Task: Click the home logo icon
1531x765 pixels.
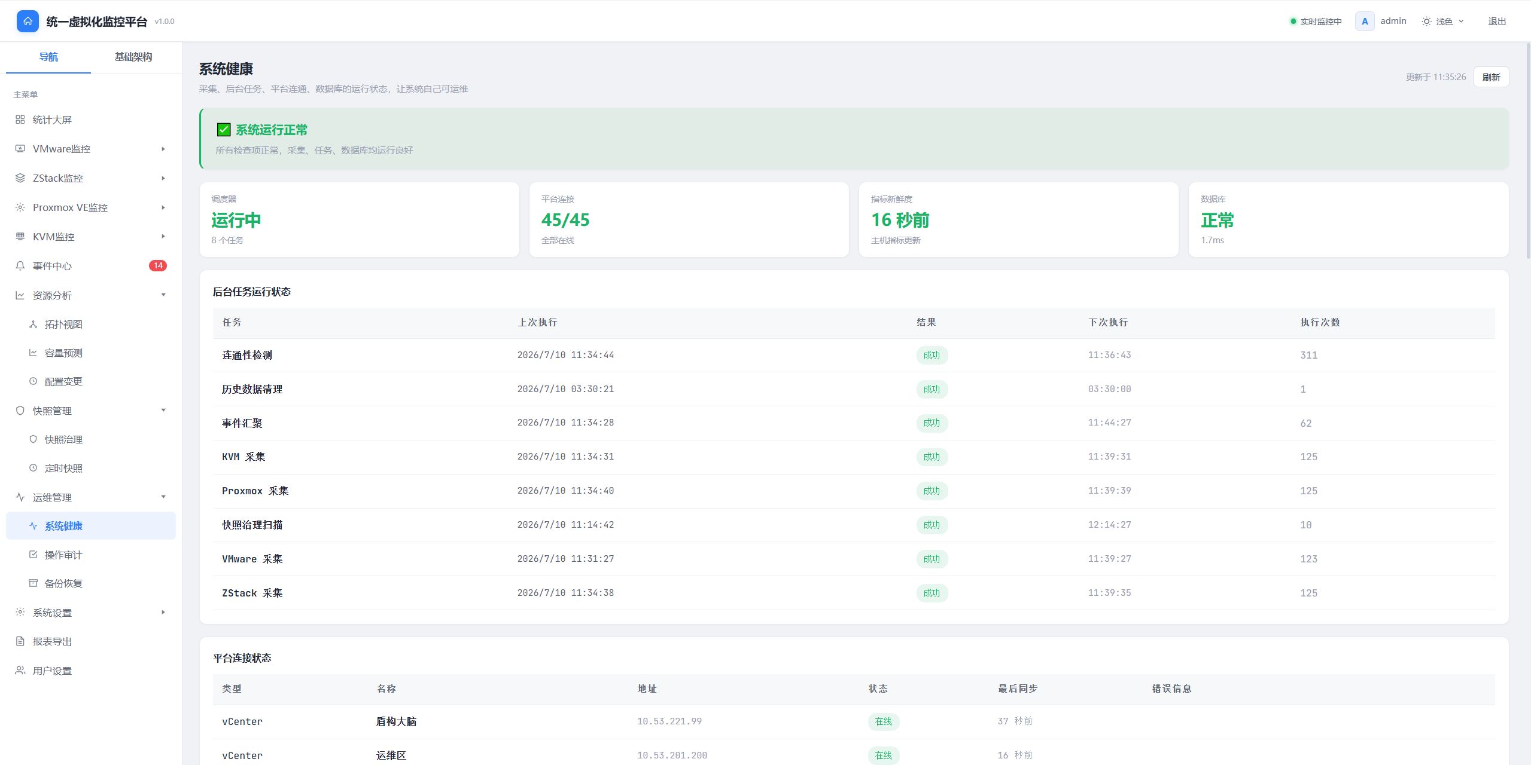Action: 28,21
